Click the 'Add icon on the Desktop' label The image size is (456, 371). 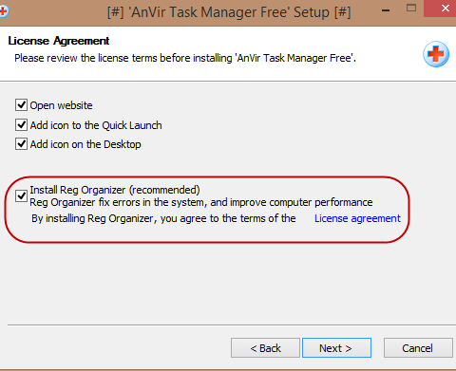pyautogui.click(x=85, y=144)
